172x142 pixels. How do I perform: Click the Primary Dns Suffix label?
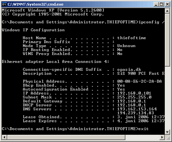pos(46,42)
